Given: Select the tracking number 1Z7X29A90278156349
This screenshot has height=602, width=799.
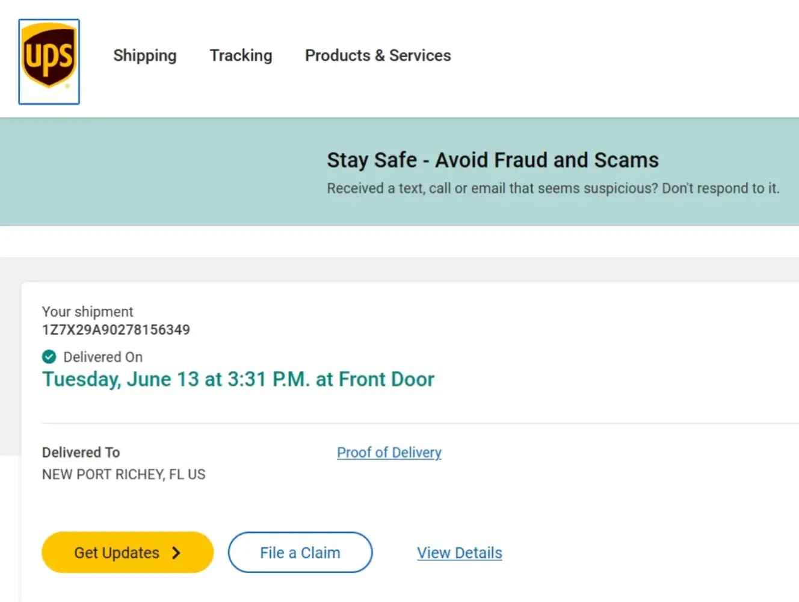Looking at the screenshot, I should [x=116, y=330].
